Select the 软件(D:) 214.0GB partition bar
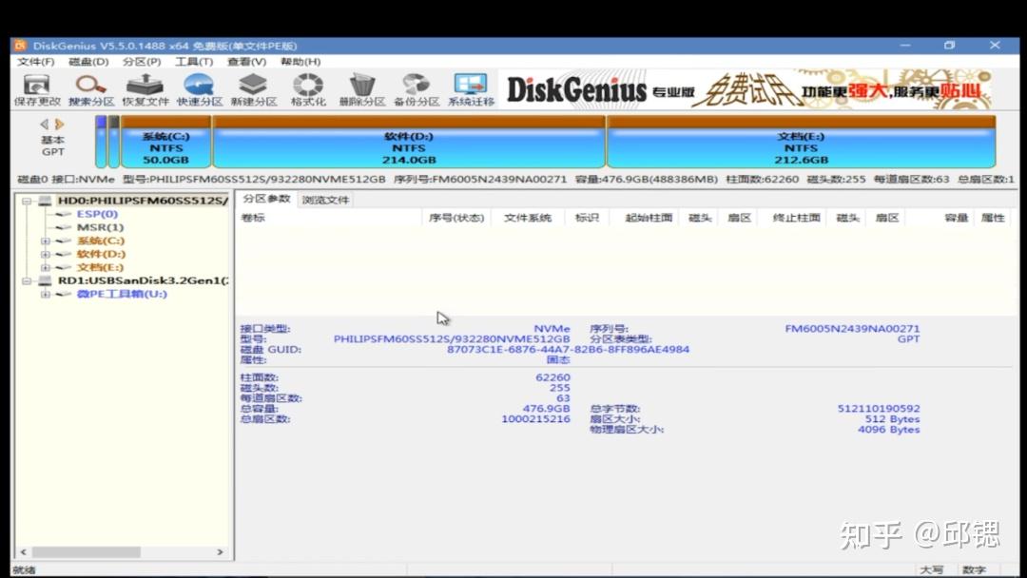 tap(409, 142)
